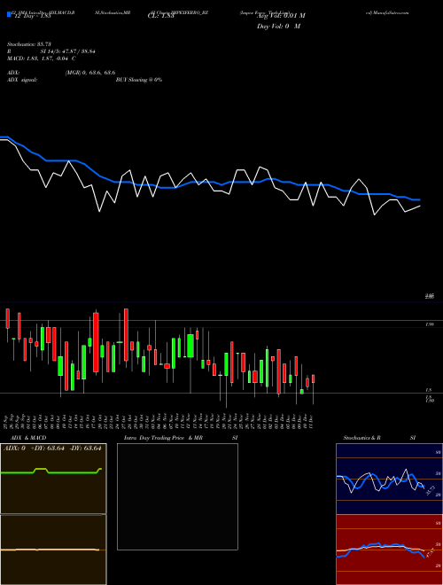
Task: Click the '(MGR) 0, 63.6, 63.6' ADX values
Action: click(90, 73)
